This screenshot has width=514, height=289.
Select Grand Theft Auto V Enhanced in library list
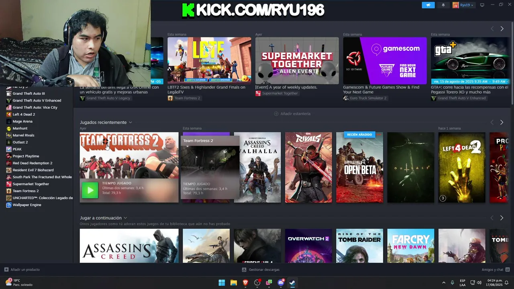coord(37,100)
